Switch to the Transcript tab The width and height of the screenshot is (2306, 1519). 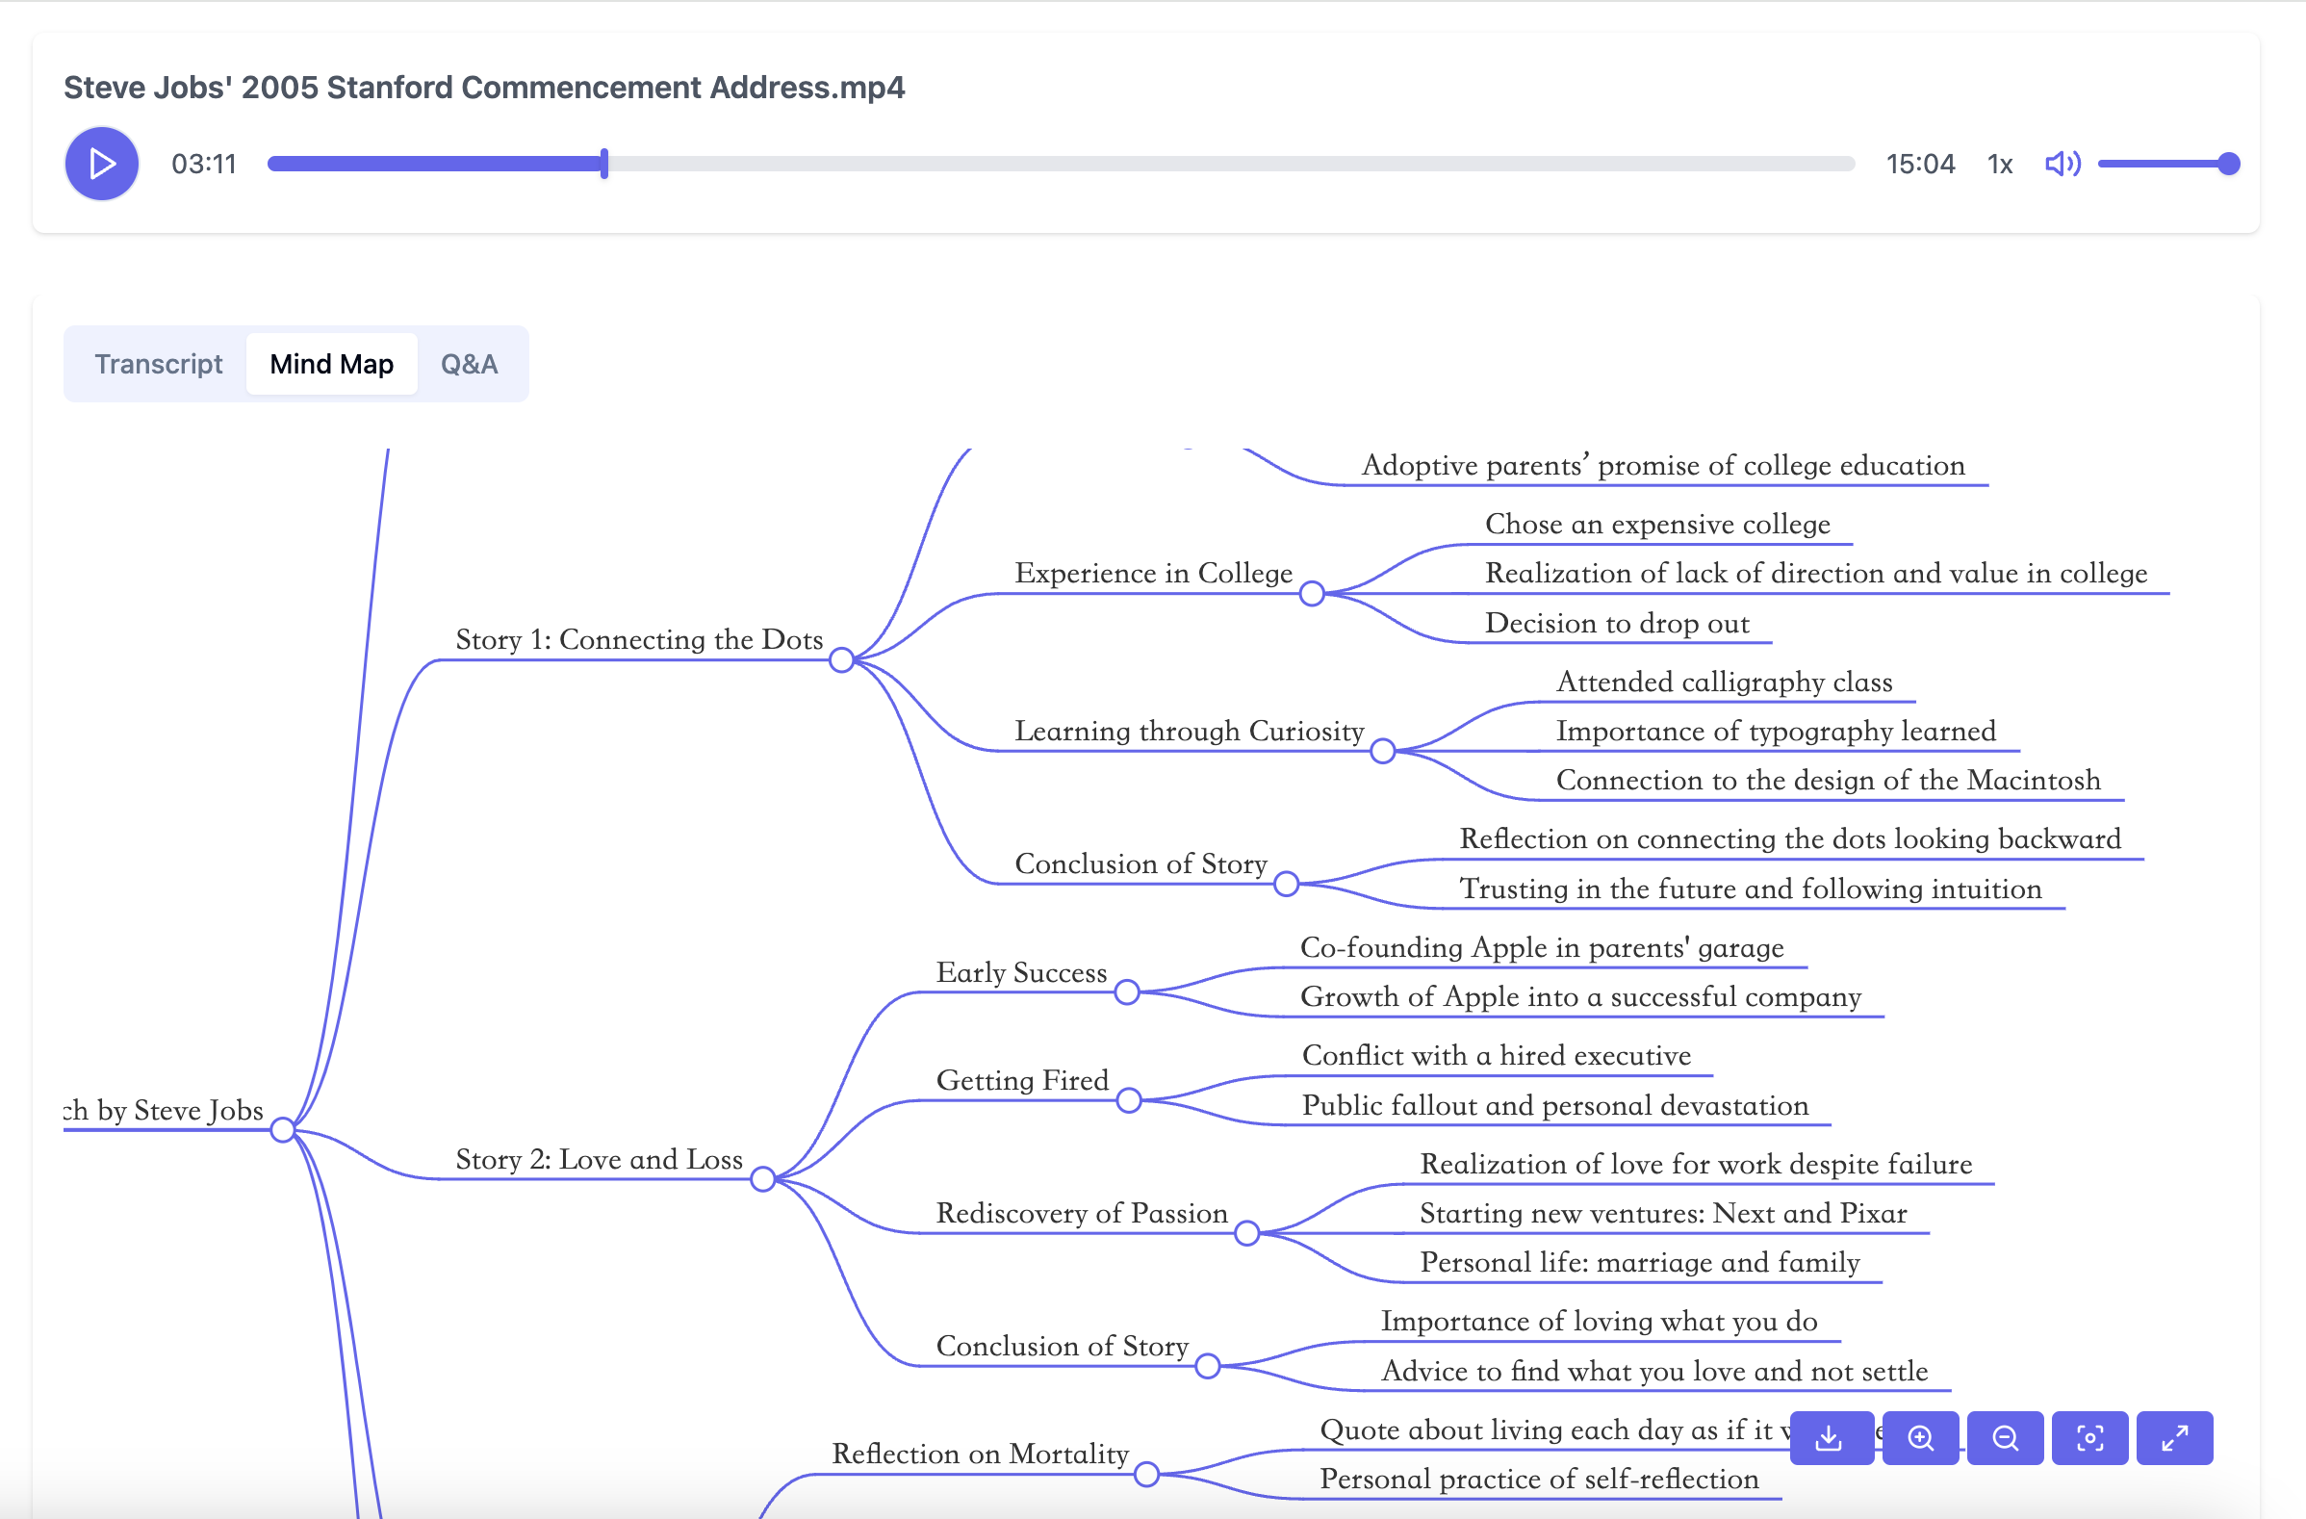[158, 364]
